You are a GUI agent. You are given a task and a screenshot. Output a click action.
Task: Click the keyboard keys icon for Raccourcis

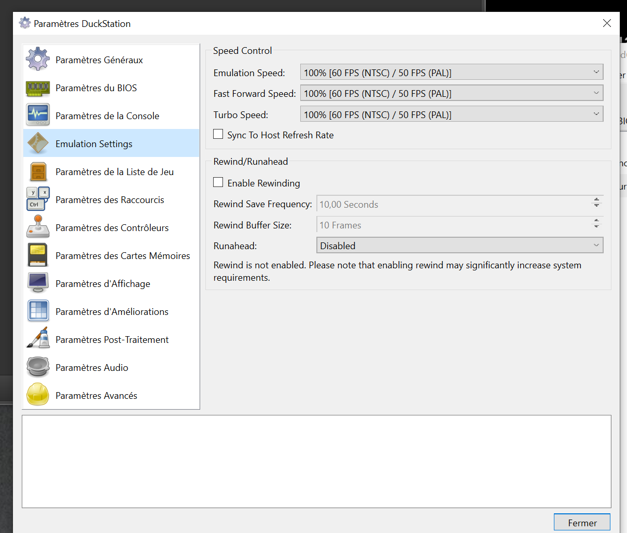(38, 199)
